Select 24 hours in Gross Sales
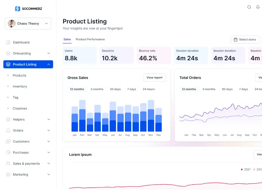Screen dimensions: 262x190 click(149, 89)
